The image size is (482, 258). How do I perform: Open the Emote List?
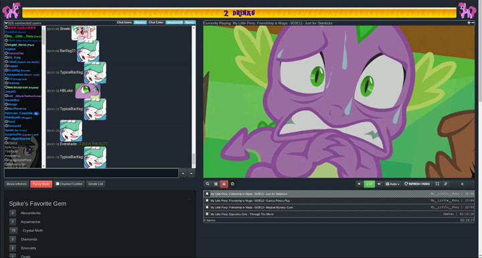pos(96,184)
